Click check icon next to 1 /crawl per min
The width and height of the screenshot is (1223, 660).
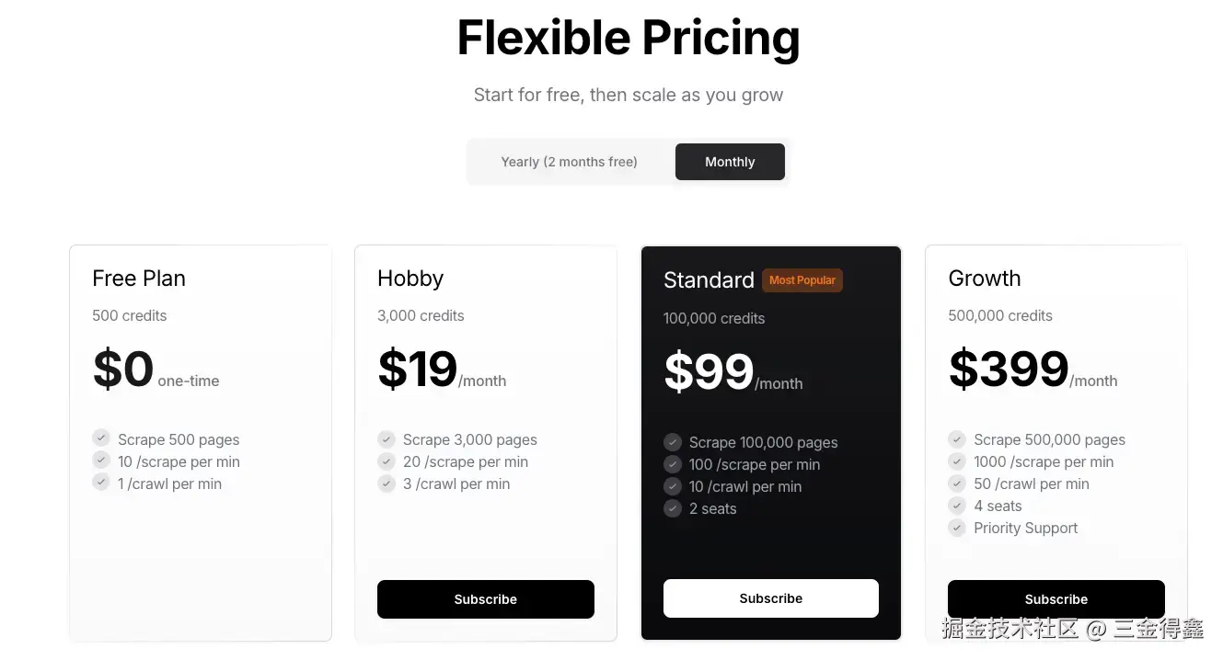(x=101, y=483)
